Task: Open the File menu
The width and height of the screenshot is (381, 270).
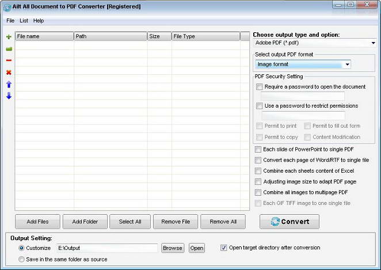Action: click(x=10, y=21)
